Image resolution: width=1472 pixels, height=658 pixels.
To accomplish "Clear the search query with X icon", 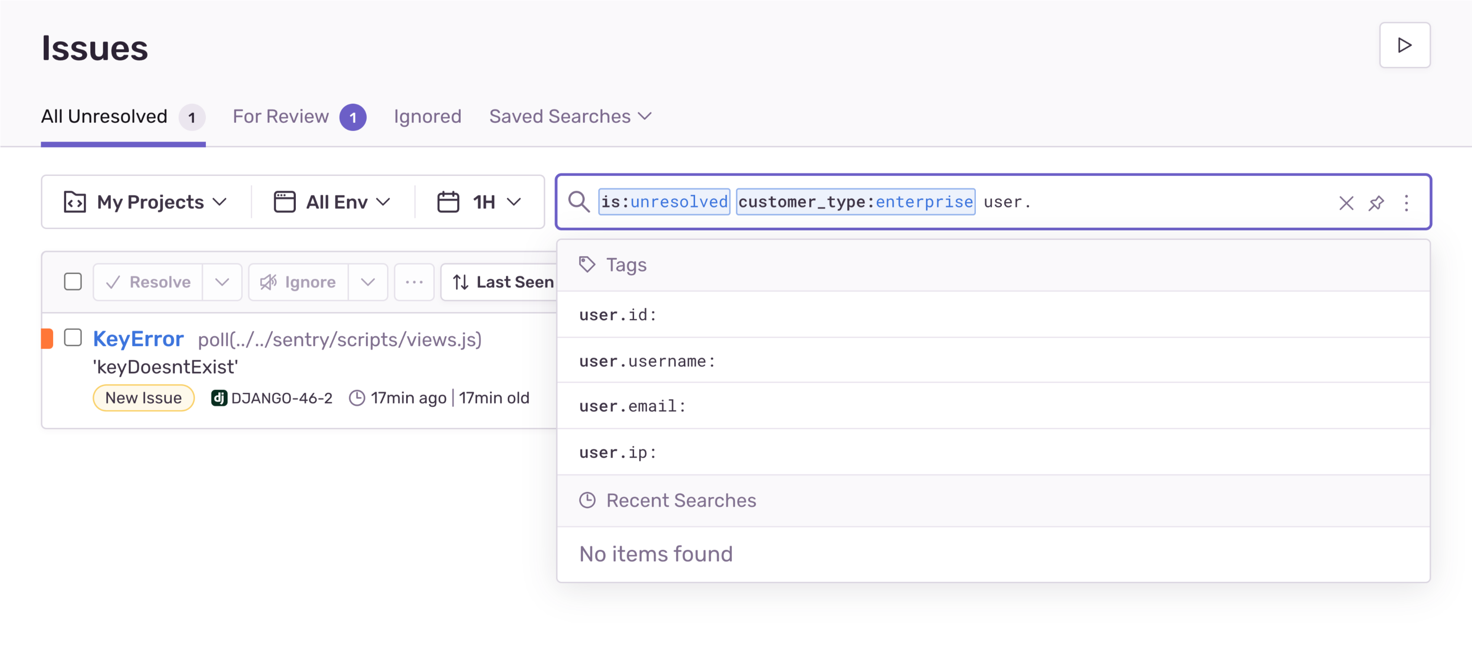I will click(x=1346, y=203).
